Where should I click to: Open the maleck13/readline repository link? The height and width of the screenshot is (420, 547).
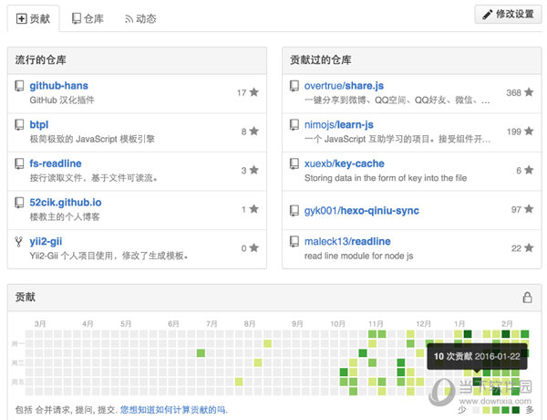[347, 241]
